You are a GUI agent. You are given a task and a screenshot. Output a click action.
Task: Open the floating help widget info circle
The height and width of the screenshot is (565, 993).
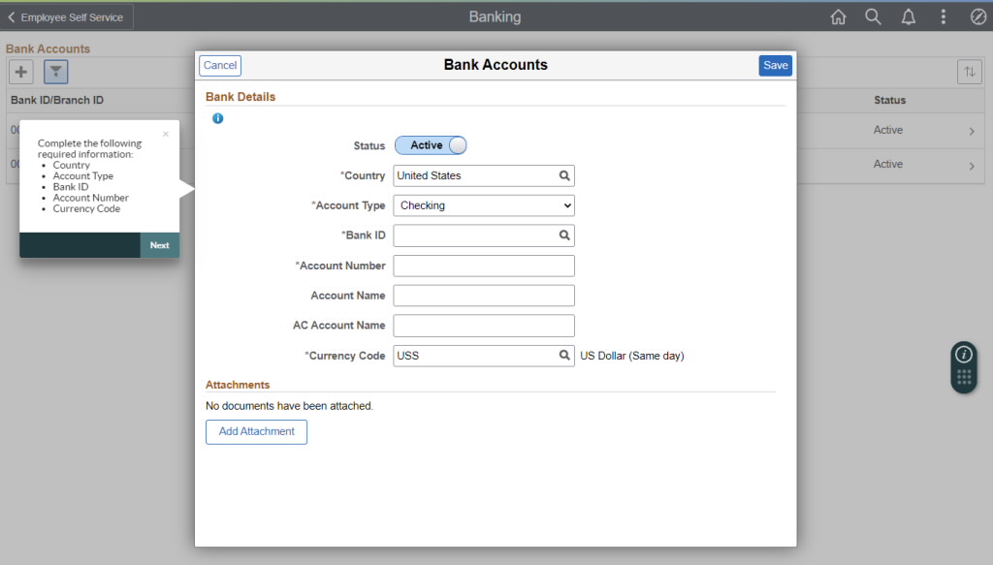click(x=963, y=355)
